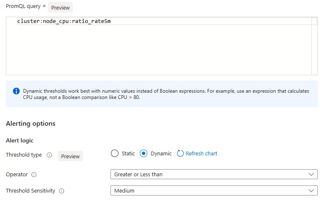This screenshot has height=203, width=324.
Task: Open the Operator dropdown
Action: [x=214, y=174]
